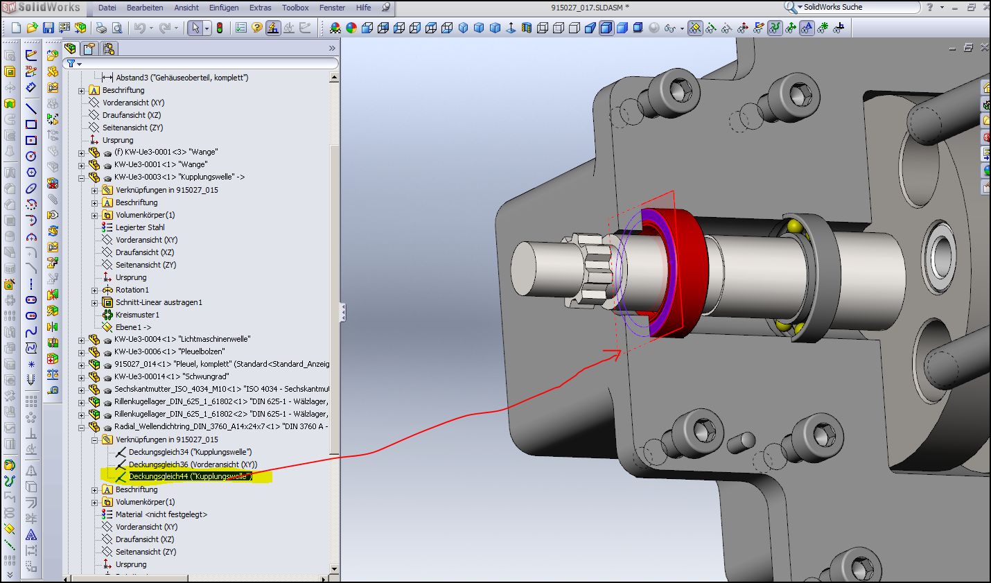Switch to the ConfigurationManager tab

pyautogui.click(x=108, y=49)
